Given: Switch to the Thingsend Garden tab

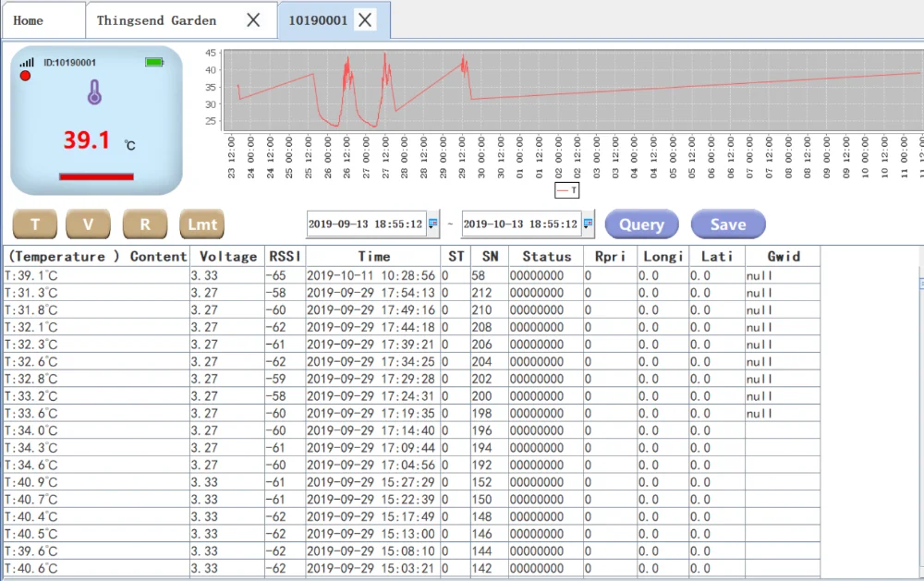Looking at the screenshot, I should click(156, 20).
